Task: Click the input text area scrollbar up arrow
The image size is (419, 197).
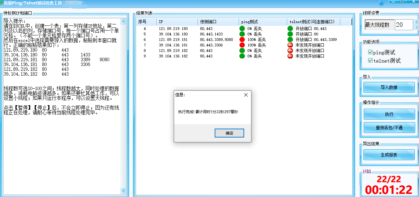Action: [123, 21]
